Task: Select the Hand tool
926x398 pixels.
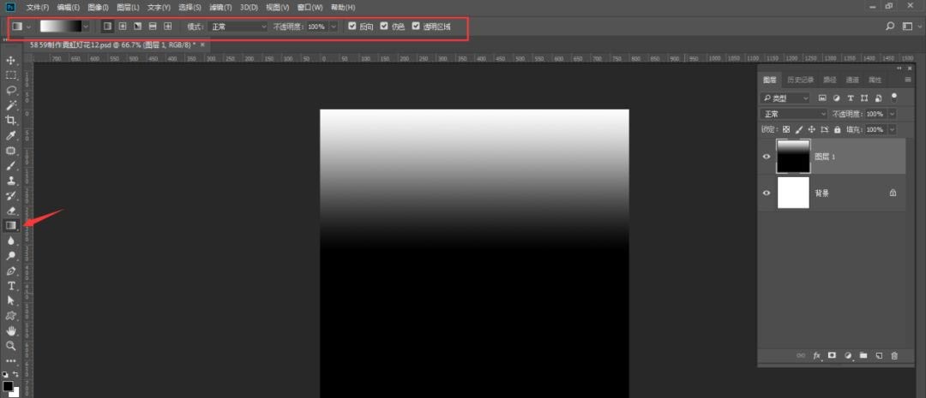Action: coord(10,330)
